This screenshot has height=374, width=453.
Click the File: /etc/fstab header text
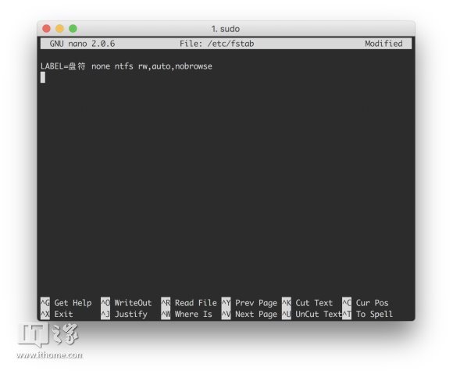pos(216,44)
